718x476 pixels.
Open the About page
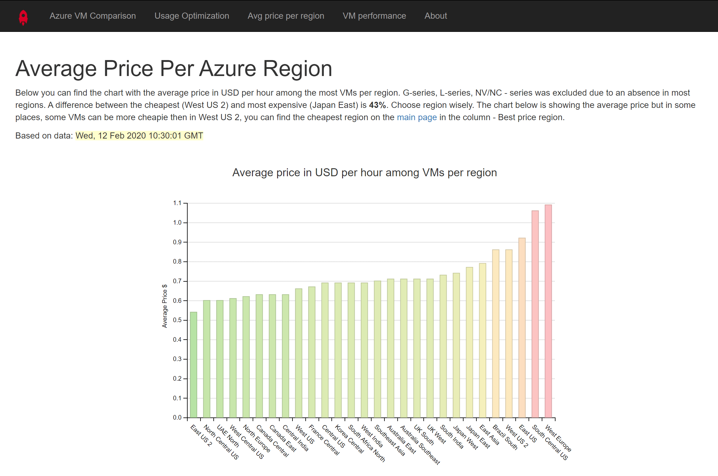[x=436, y=16]
